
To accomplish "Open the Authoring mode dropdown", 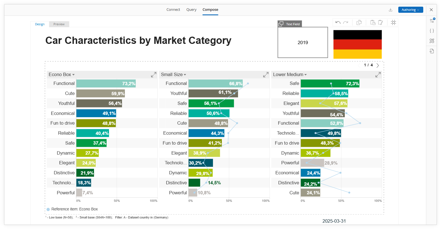I will (410, 10).
